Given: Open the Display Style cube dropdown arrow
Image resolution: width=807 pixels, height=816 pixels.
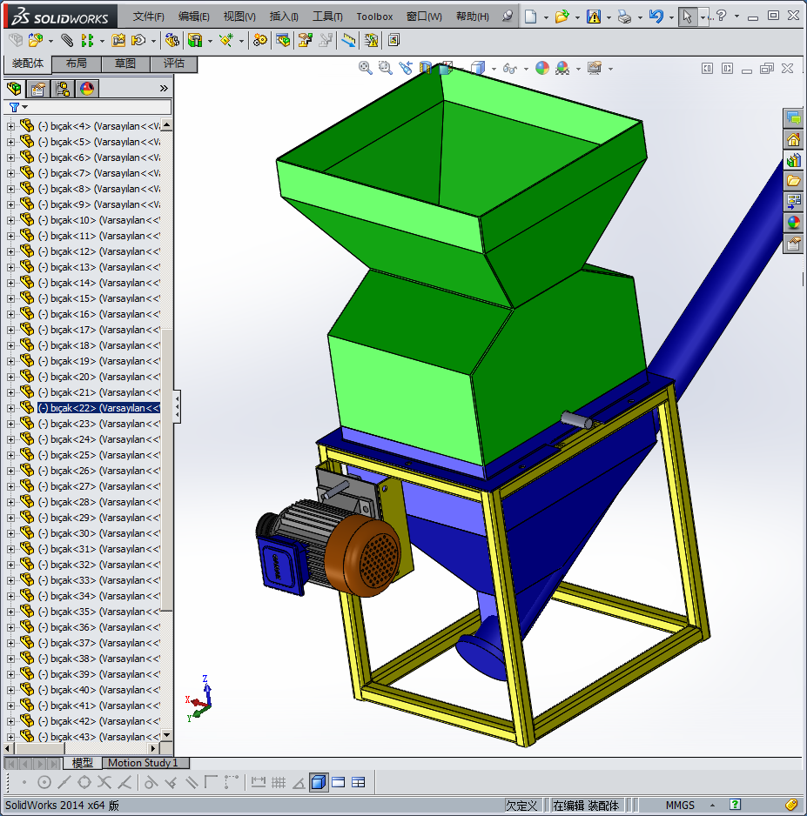Looking at the screenshot, I should click(494, 69).
